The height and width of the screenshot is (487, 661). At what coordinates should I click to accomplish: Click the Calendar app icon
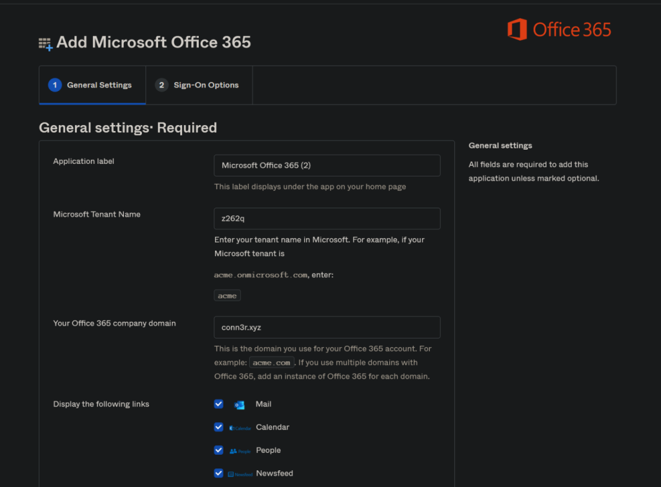pyautogui.click(x=239, y=428)
